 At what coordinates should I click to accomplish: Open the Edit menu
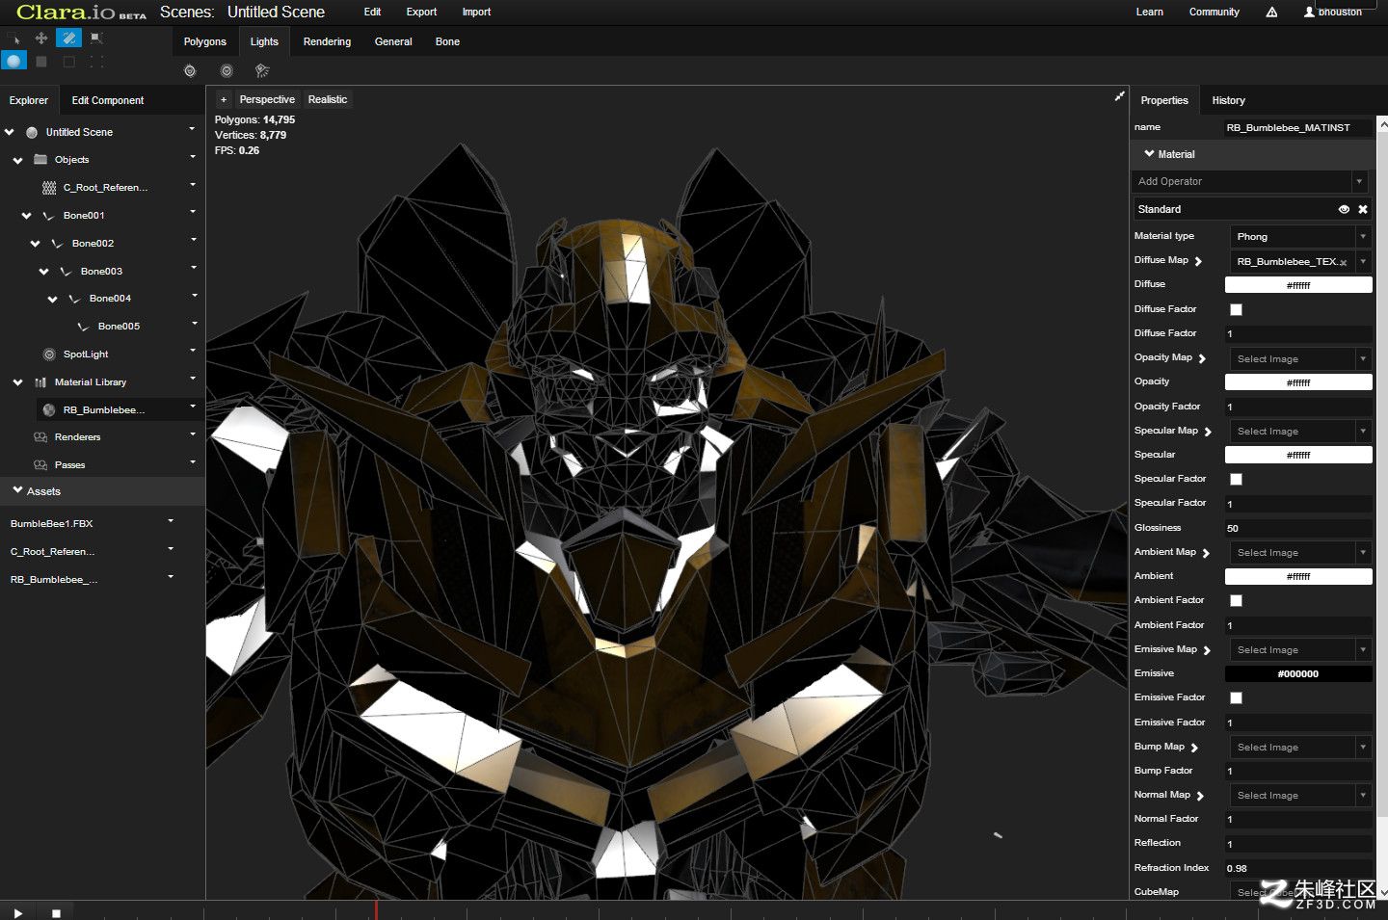[x=372, y=12]
